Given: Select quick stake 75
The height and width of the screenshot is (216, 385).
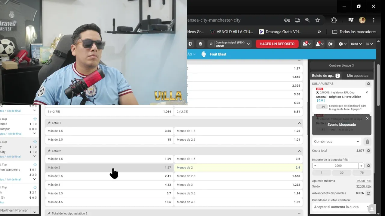Looking at the screenshot, I should (362, 172).
